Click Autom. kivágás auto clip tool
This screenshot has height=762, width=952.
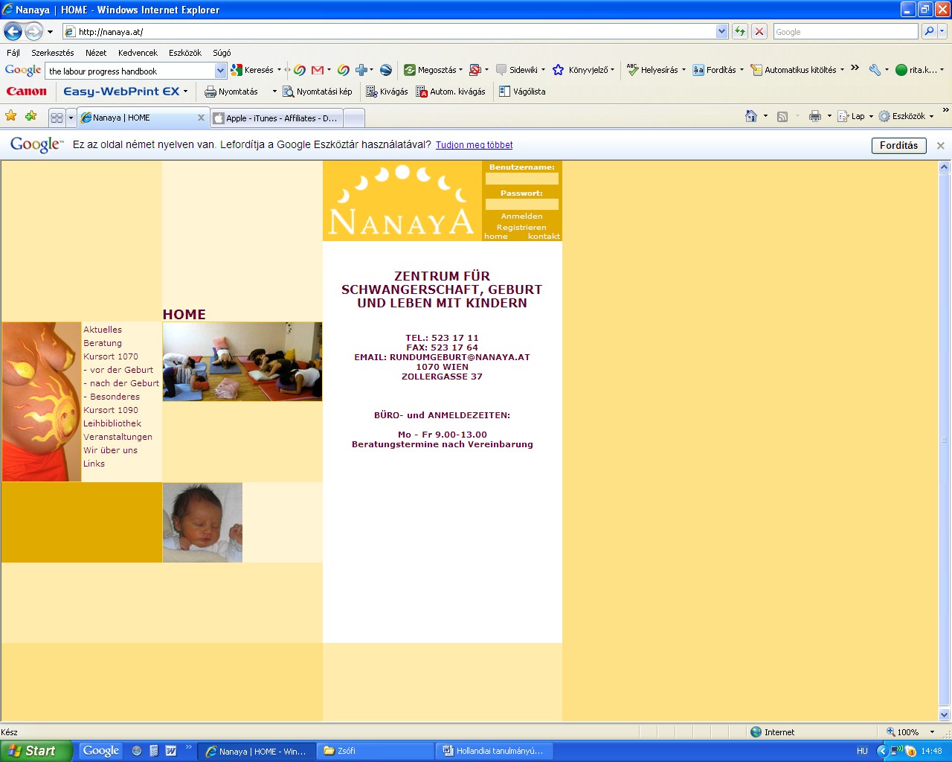(x=451, y=92)
